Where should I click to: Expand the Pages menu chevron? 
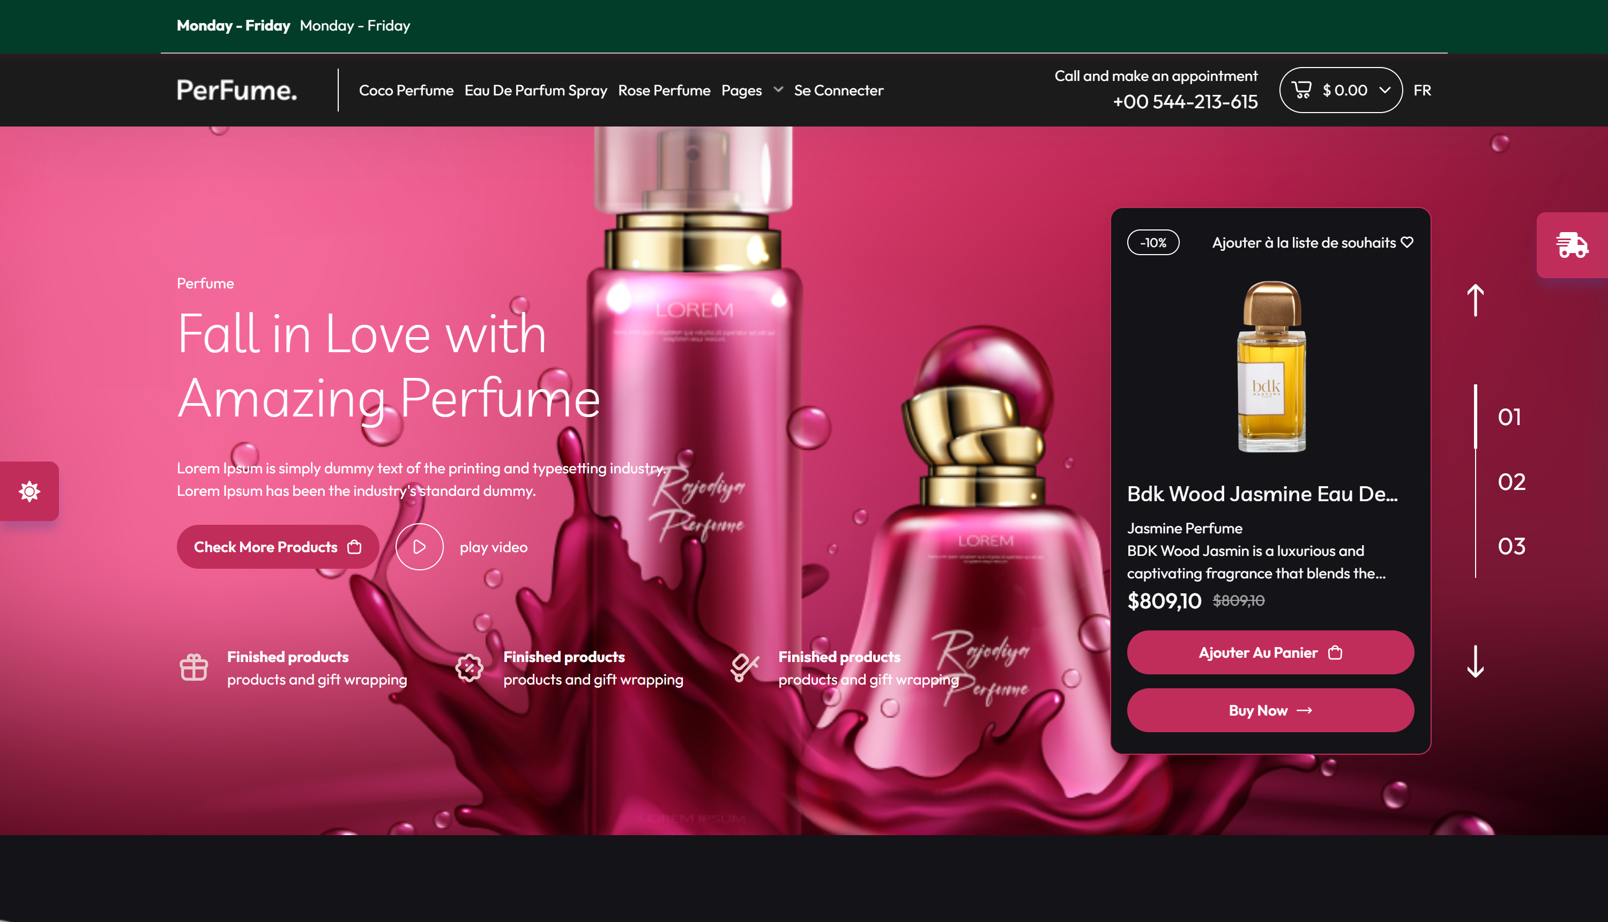pos(779,90)
